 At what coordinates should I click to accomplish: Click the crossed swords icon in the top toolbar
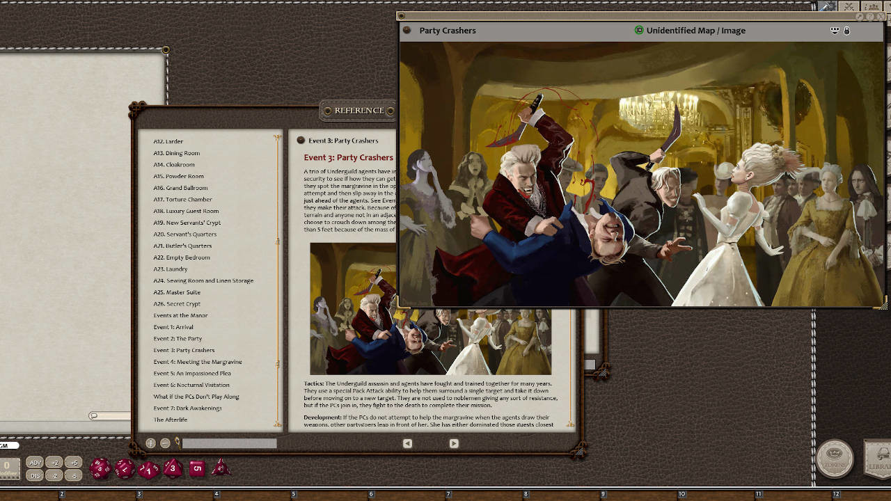point(849,6)
